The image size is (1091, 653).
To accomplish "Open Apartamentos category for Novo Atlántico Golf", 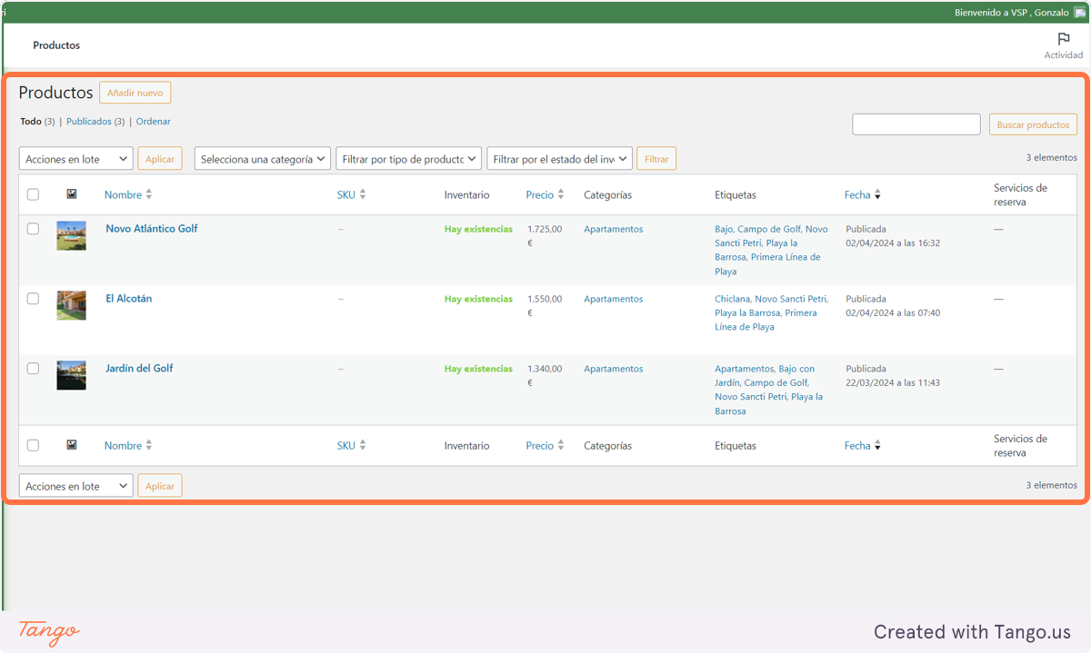I will 614,229.
